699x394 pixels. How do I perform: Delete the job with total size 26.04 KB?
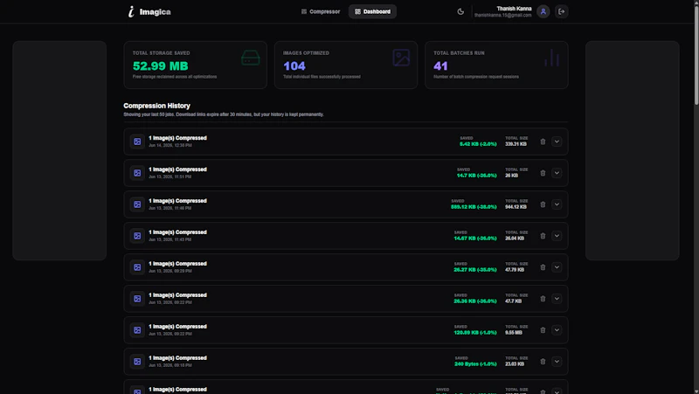pos(543,236)
